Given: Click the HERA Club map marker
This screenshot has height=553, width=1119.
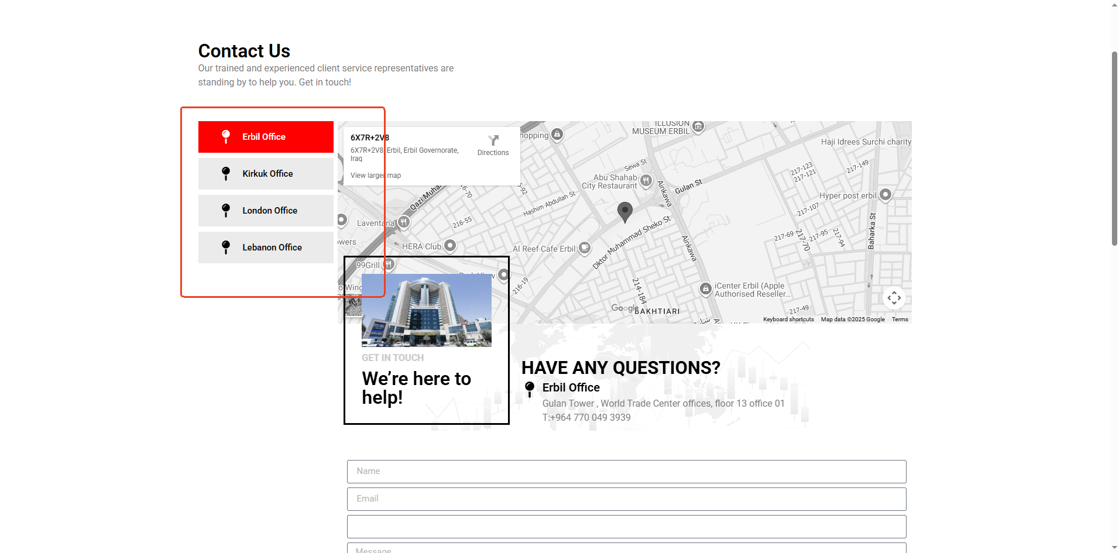Looking at the screenshot, I should (449, 246).
